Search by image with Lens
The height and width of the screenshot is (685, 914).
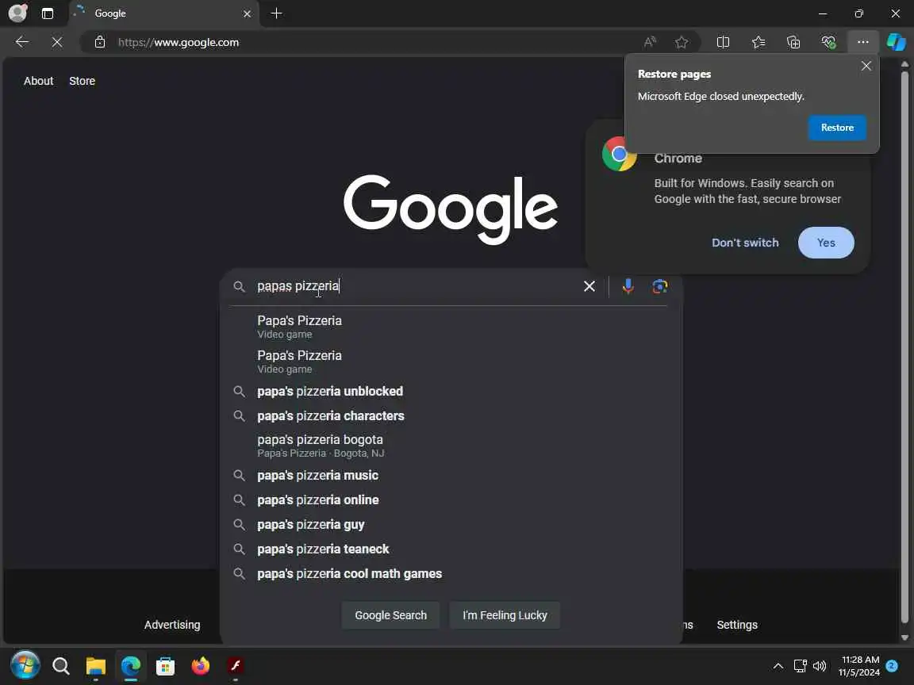[660, 286]
